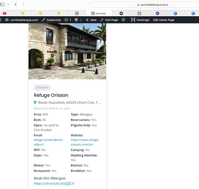Edit Page with the pencil icon
199x189 pixels.
pos(109,20)
